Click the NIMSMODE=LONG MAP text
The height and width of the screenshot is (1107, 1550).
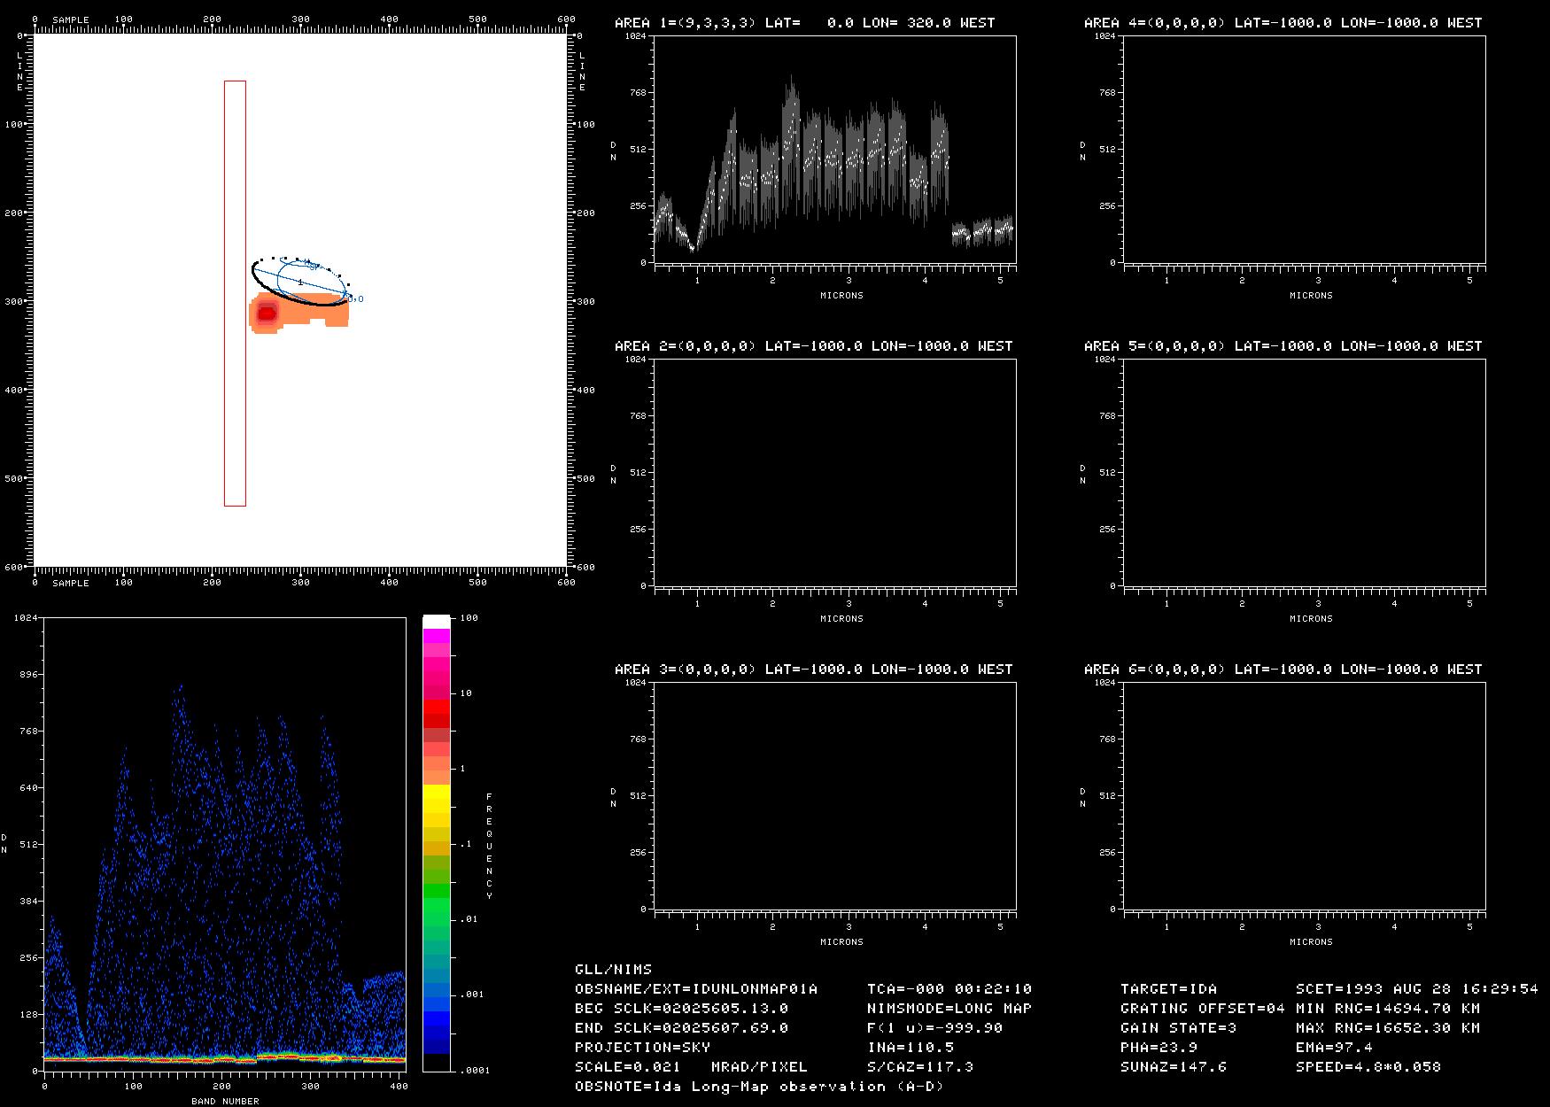[x=949, y=1008]
